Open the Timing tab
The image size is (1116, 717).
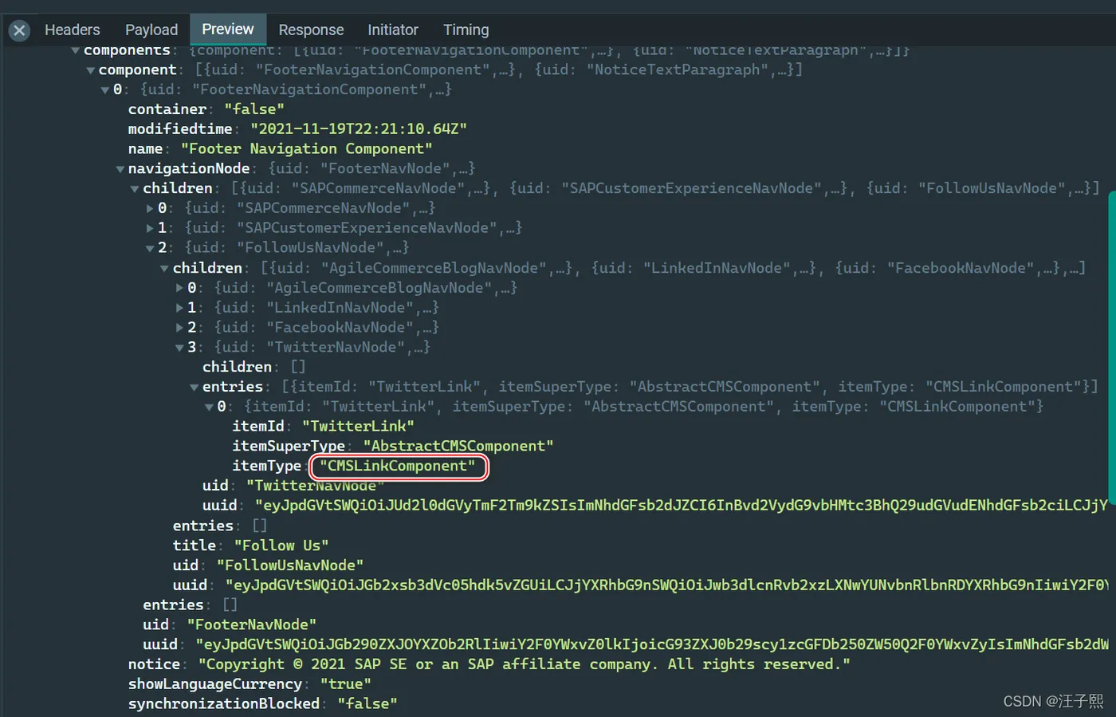466,30
